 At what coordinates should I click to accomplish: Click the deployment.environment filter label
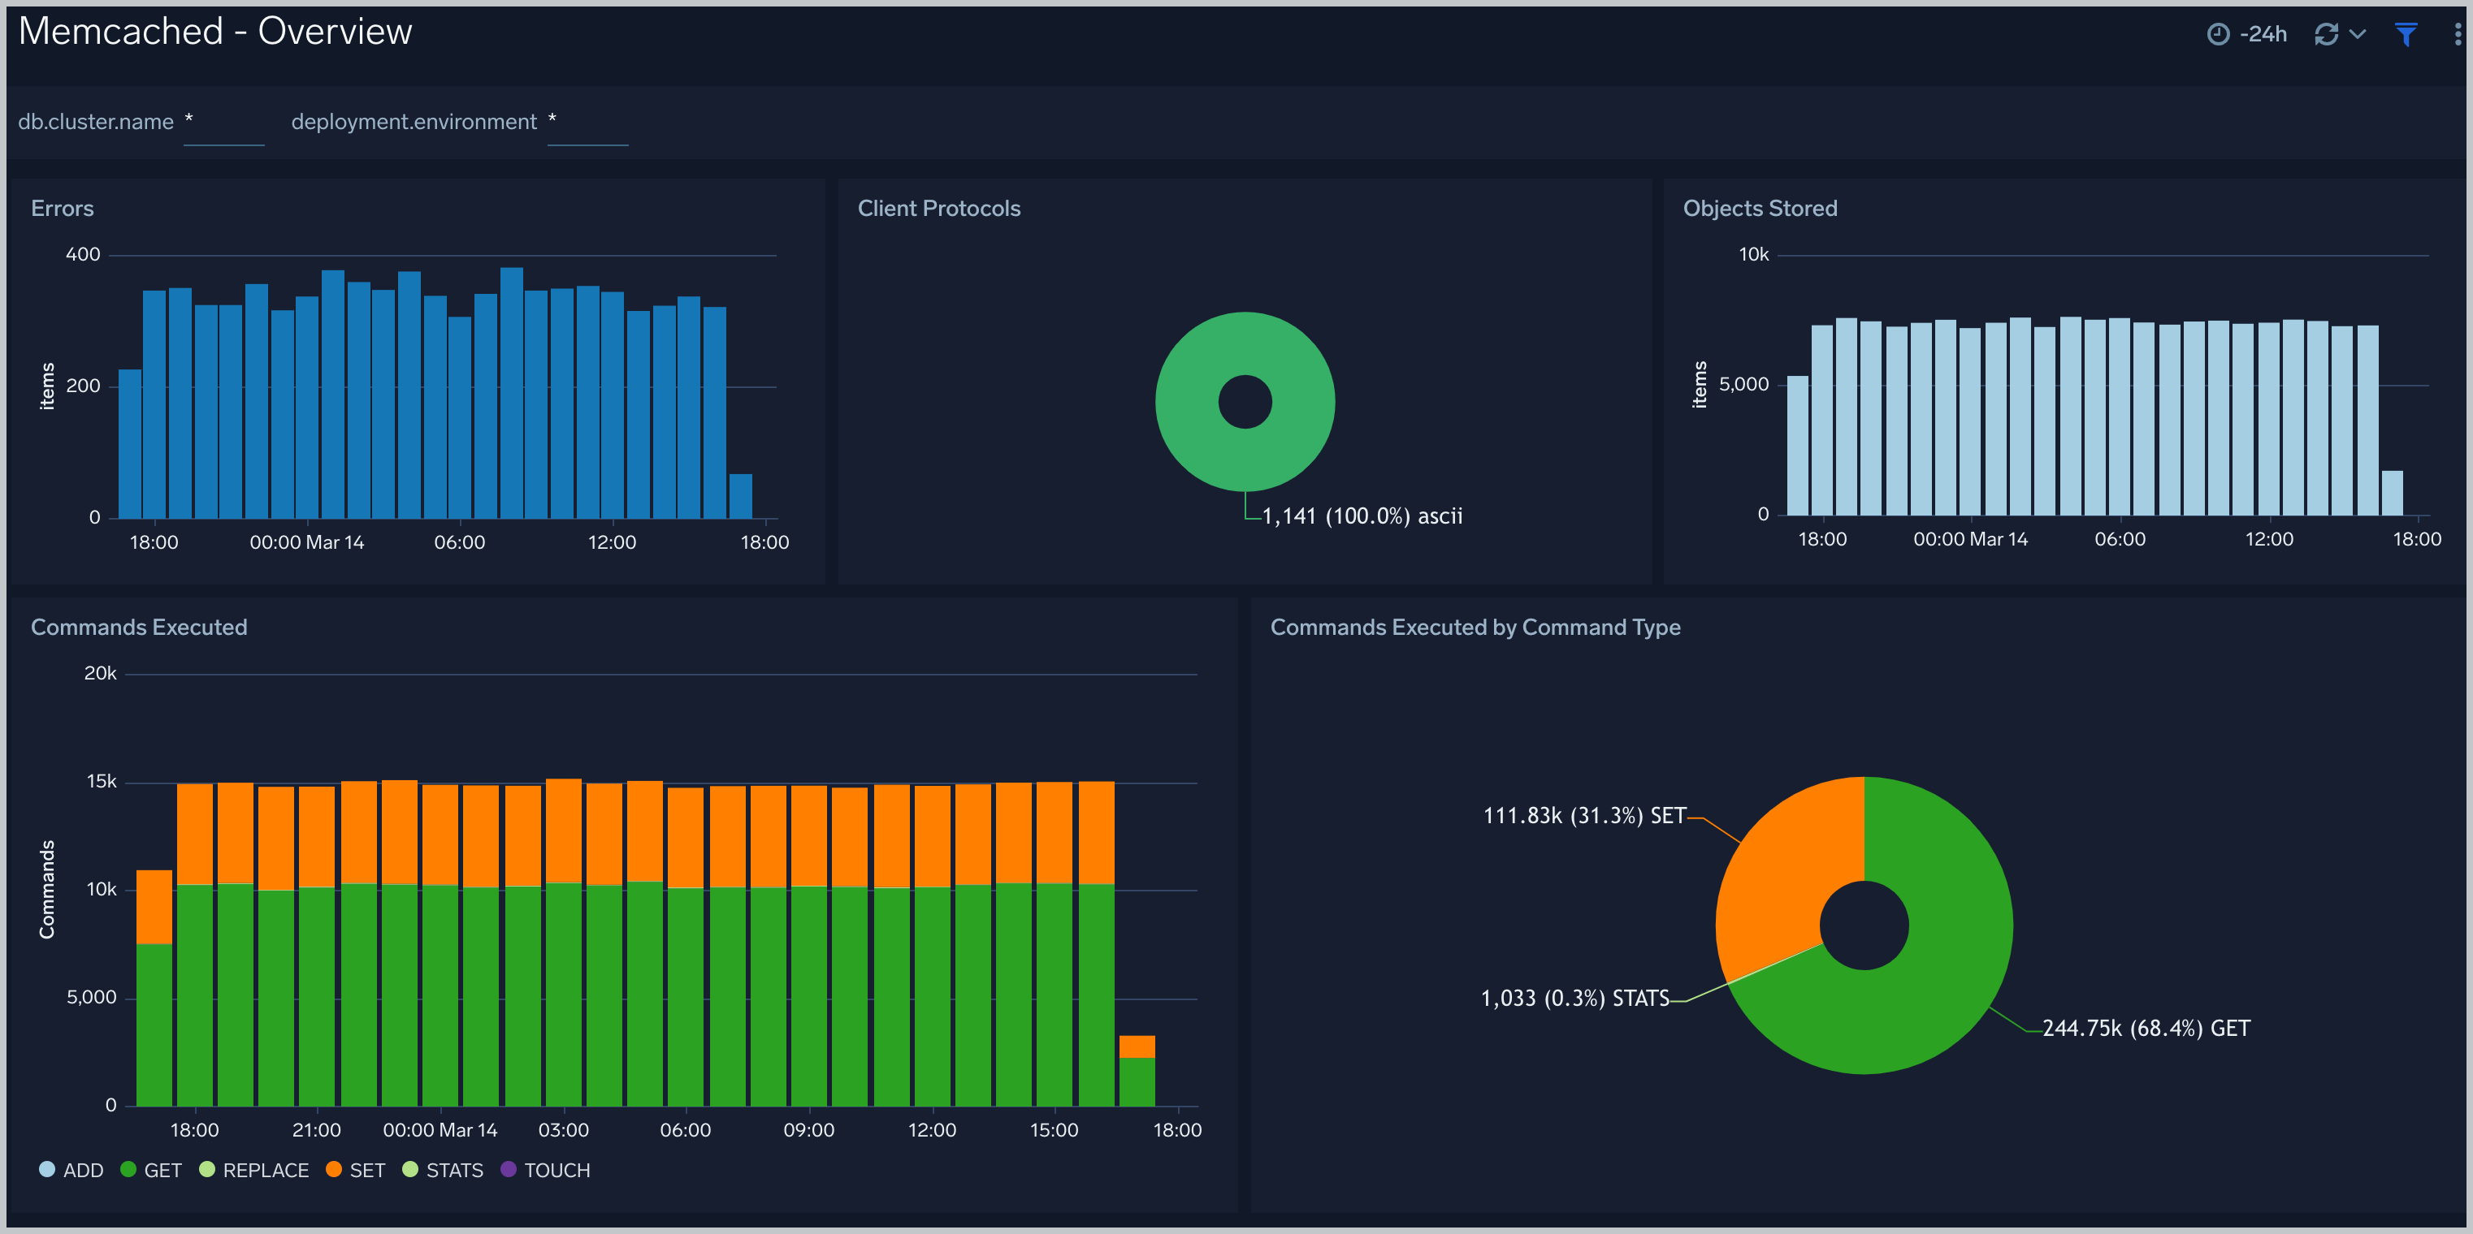click(414, 122)
